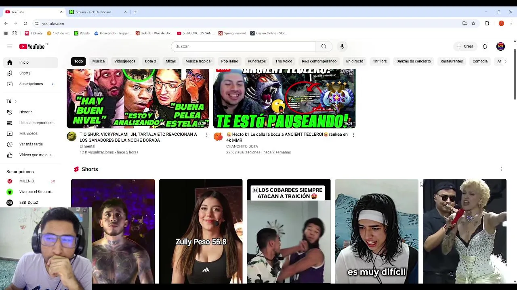The width and height of the screenshot is (517, 290).
Task: Select the Pop latino chip
Action: (x=229, y=61)
